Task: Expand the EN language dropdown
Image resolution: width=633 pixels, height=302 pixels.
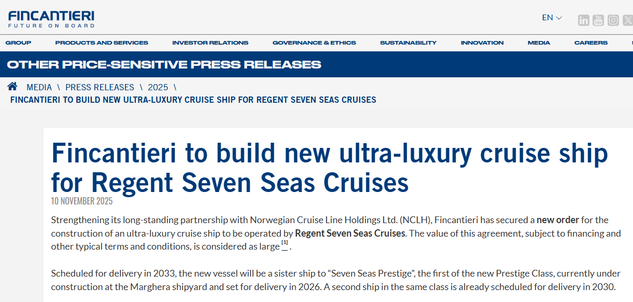Action: click(x=552, y=18)
